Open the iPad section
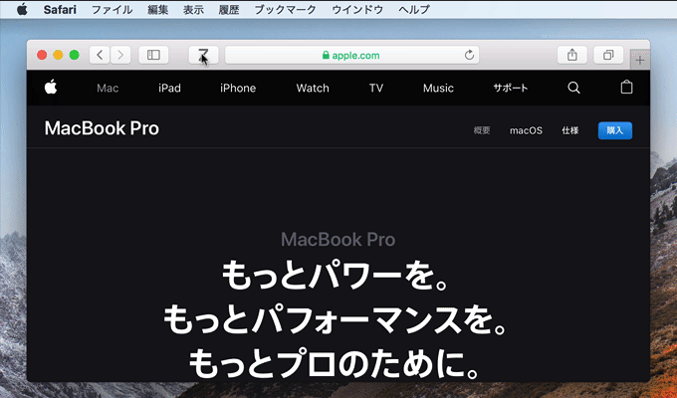677x398 pixels. tap(169, 89)
